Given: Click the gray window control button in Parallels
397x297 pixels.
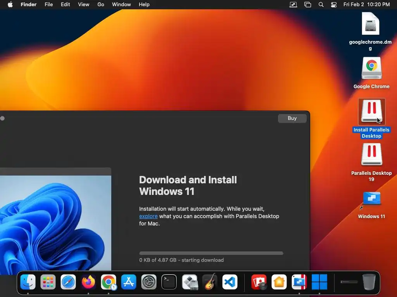Looking at the screenshot, I should (x=2, y=118).
